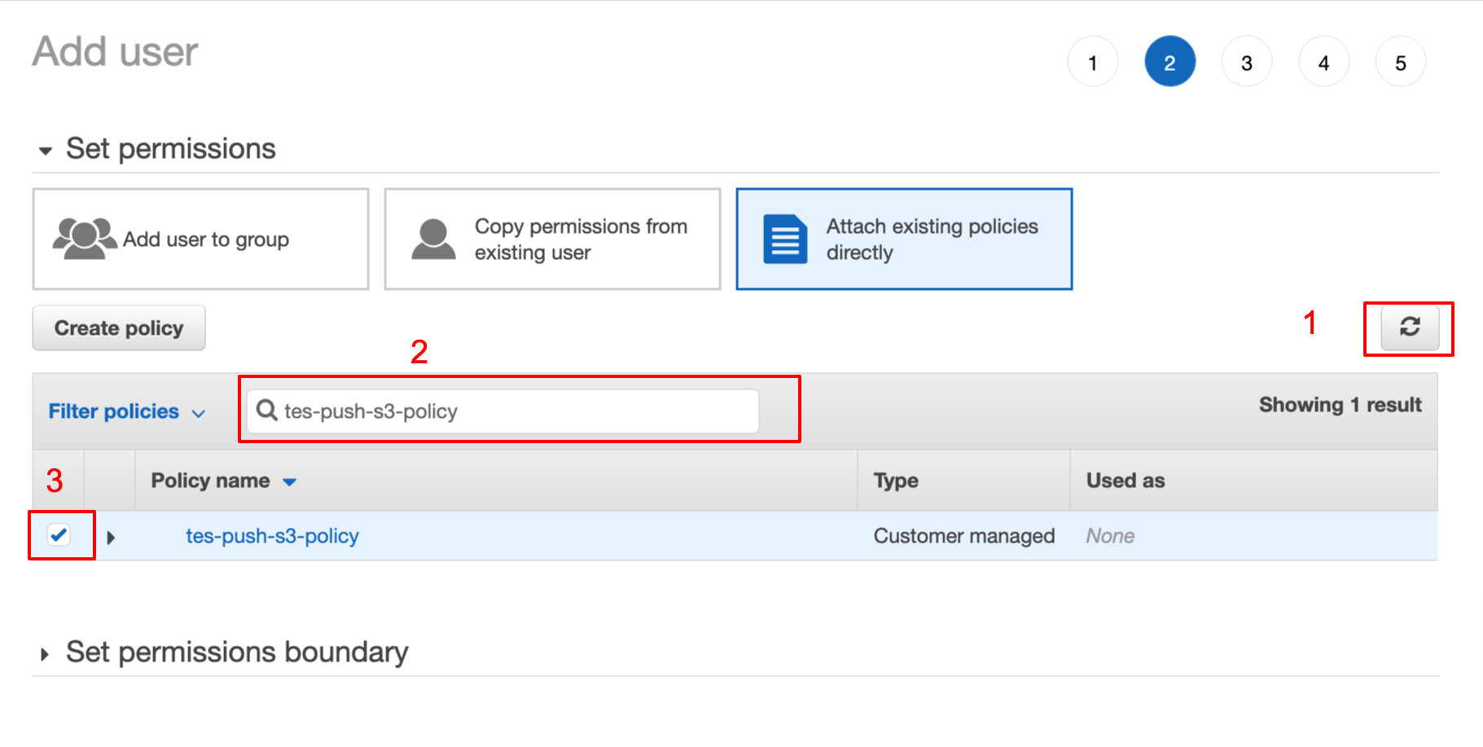Uncheck the tes-push-s3-policy checkbox
Viewport: 1483px width, 747px height.
point(59,535)
